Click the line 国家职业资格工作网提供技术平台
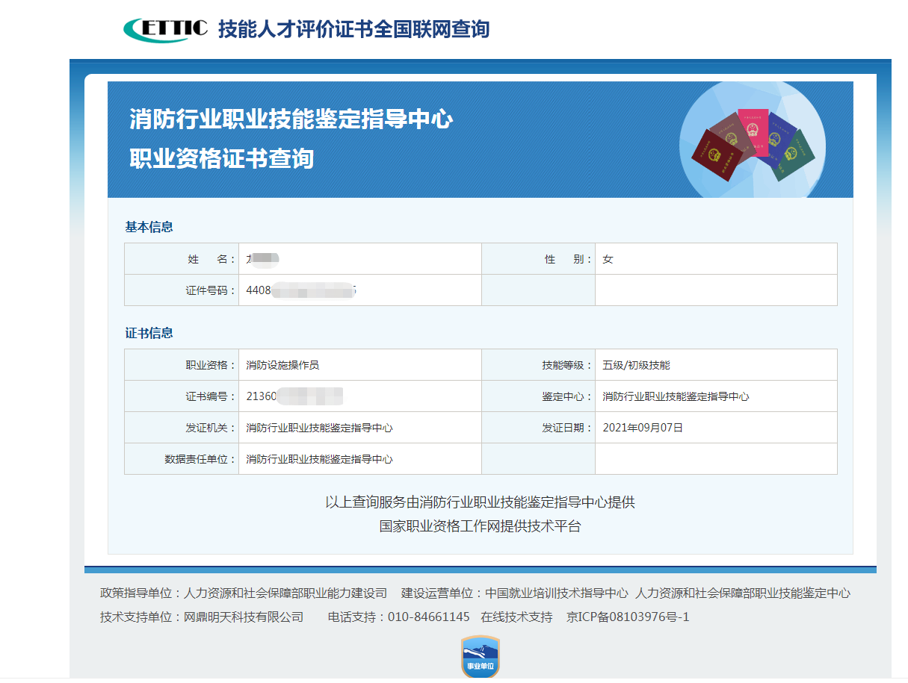 pos(480,526)
